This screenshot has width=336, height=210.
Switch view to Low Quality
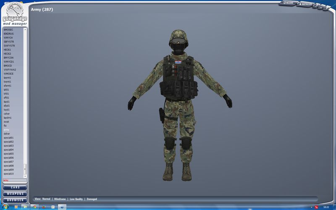[x=76, y=199]
